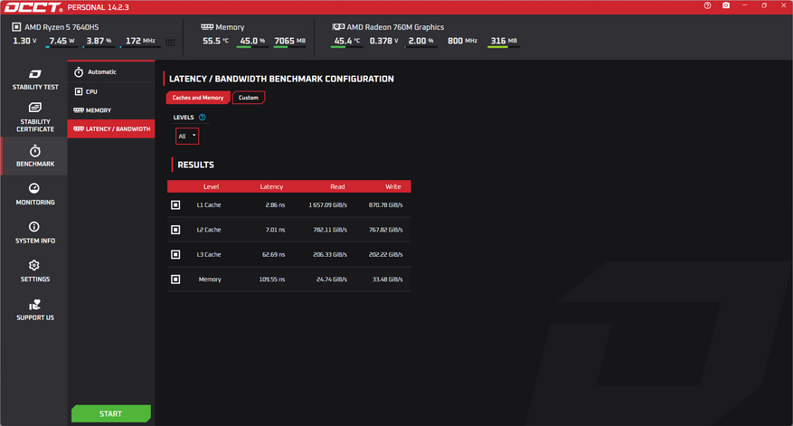
Task: Click Memory read 24.74 GiB/s value
Action: [332, 279]
